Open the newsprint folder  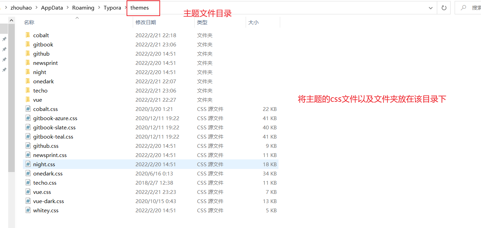coord(45,63)
